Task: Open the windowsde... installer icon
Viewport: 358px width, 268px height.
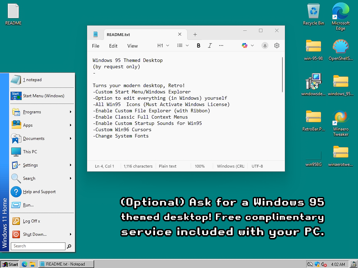Action: point(313,85)
